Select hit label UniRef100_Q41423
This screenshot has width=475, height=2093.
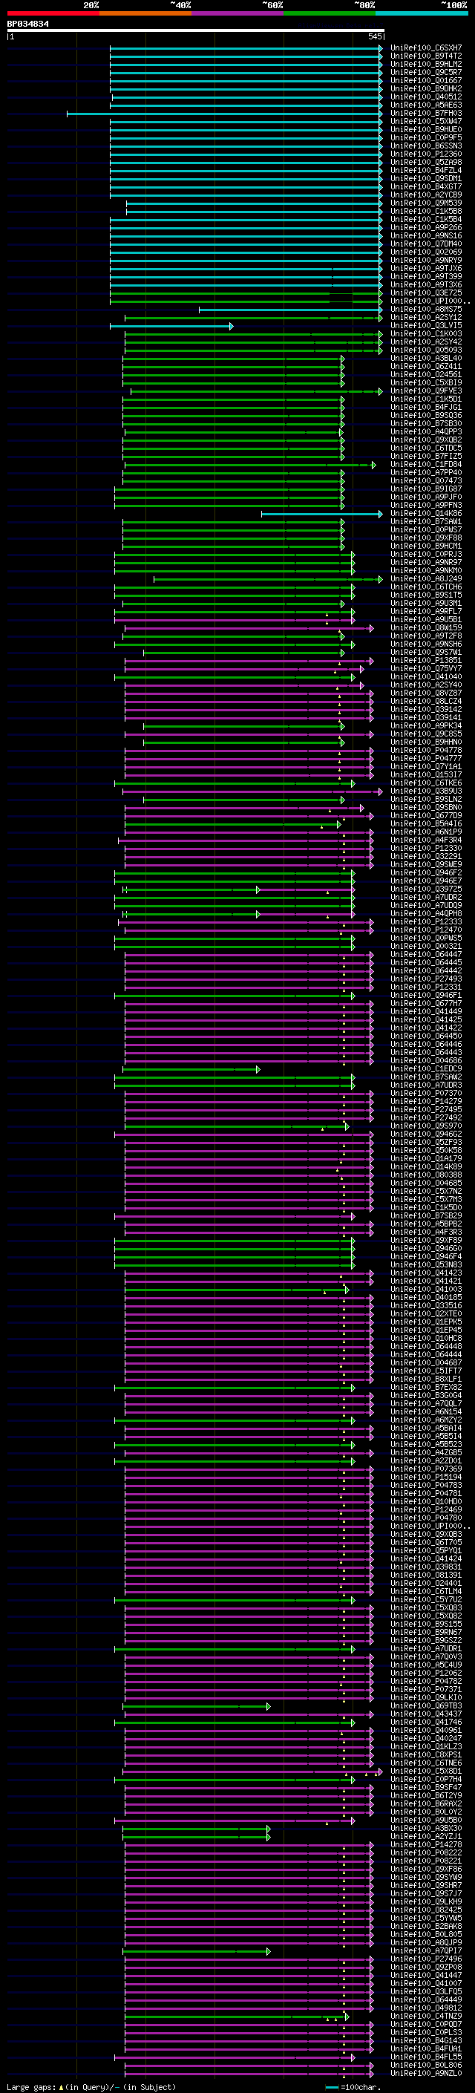pyautogui.click(x=426, y=1273)
